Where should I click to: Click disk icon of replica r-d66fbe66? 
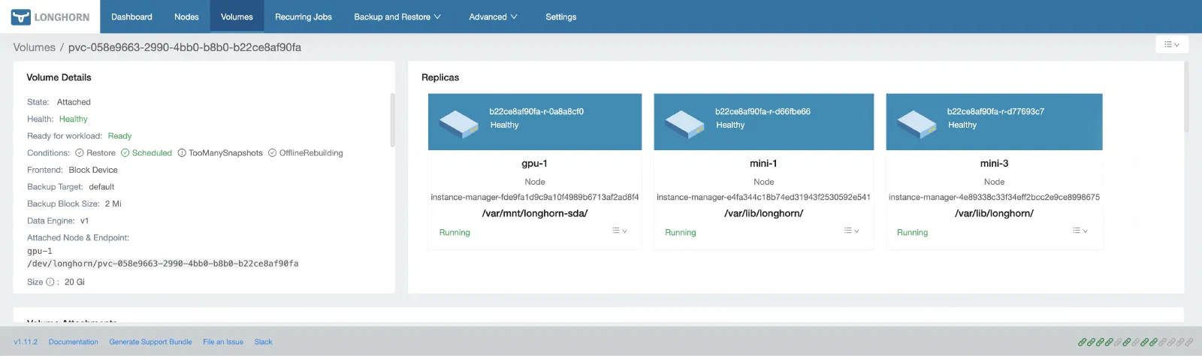685,124
